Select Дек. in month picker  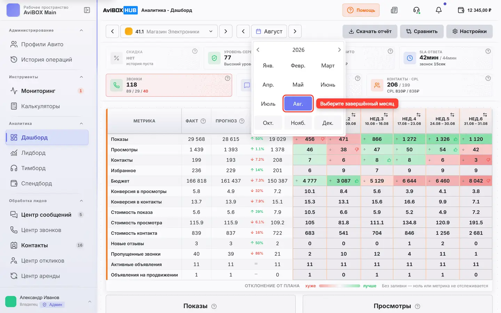coord(328,123)
